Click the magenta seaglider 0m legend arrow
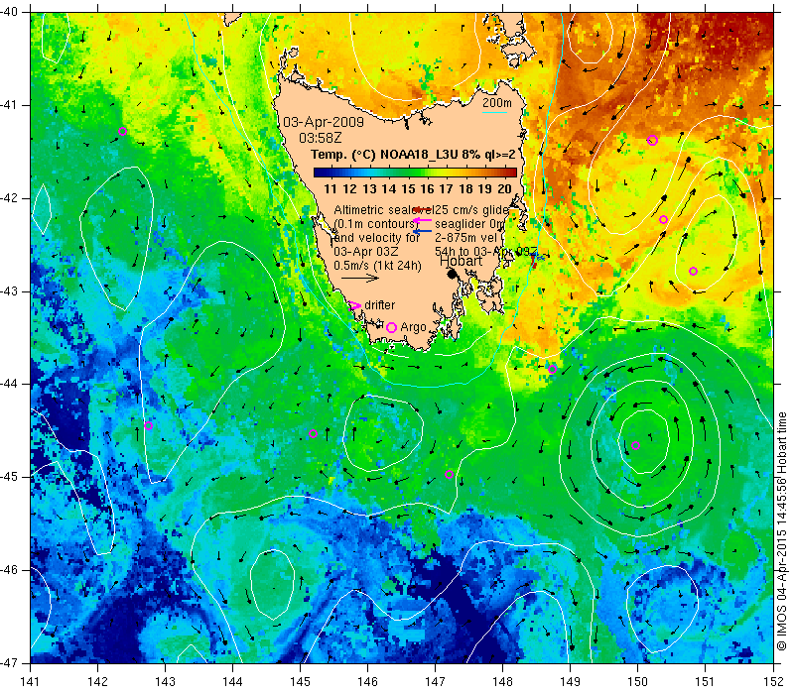Screen dimensions: 794x694 423,220
